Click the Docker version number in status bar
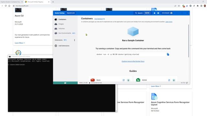This screenshot has width=207, height=116. tap(183, 83)
